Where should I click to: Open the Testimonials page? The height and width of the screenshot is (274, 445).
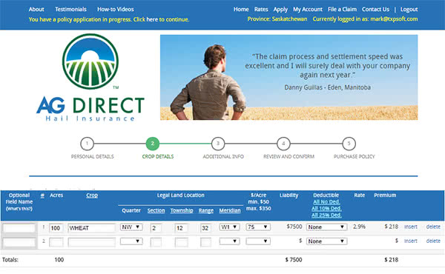[70, 10]
